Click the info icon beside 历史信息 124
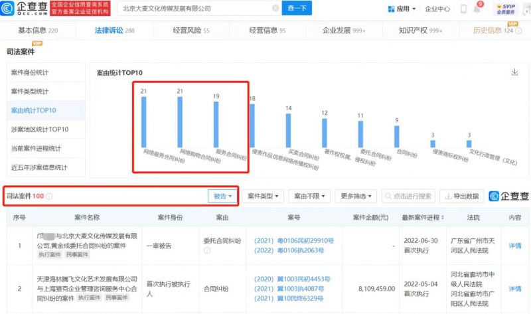The image size is (531, 314). [519, 31]
